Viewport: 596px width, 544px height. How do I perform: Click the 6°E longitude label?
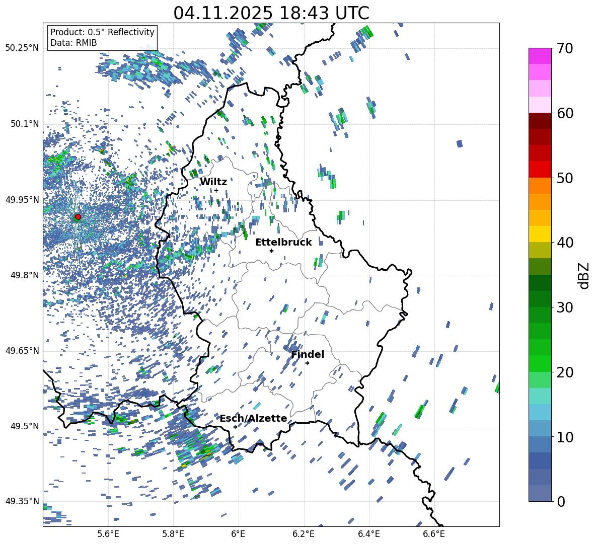238,534
